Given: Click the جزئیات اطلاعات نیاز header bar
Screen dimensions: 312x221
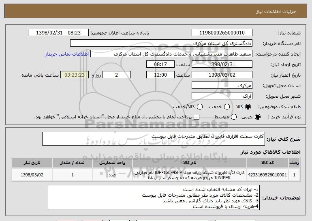Looking at the screenshot, I should tap(156, 11).
